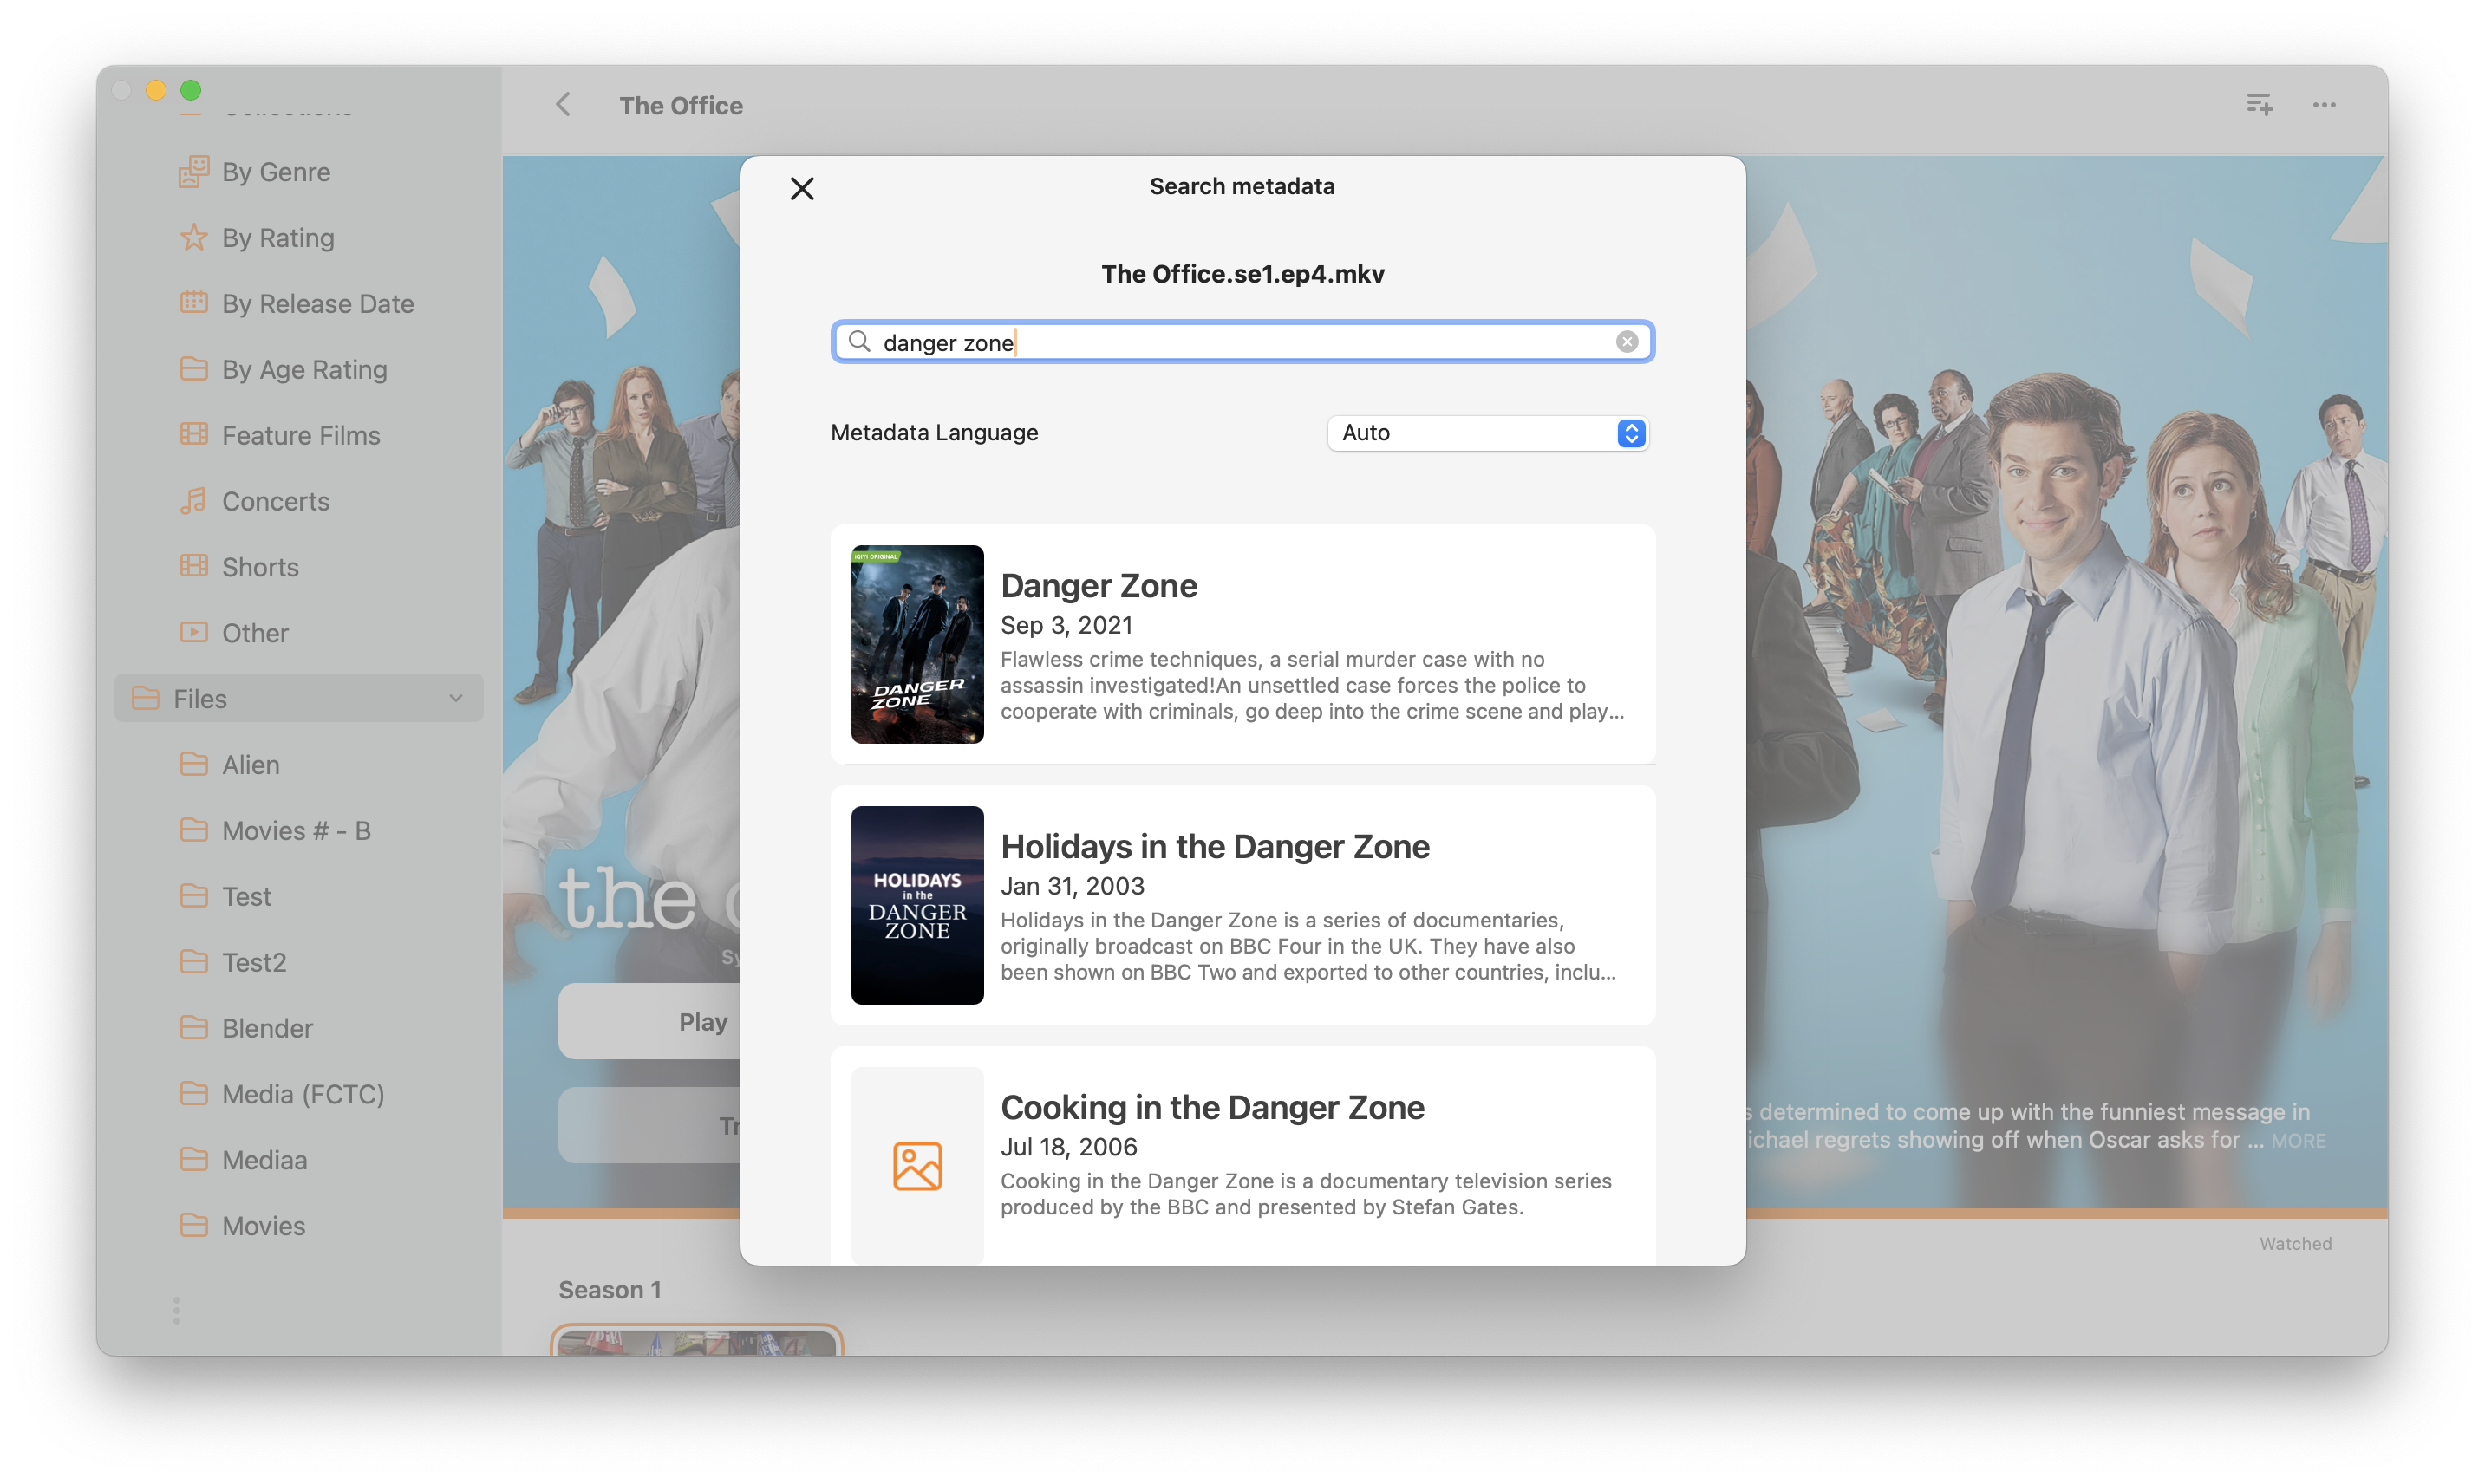
Task: Clear the danger zone search text
Action: [x=1627, y=342]
